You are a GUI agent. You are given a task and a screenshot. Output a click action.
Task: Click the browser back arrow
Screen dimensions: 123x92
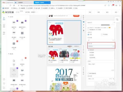(3, 5)
